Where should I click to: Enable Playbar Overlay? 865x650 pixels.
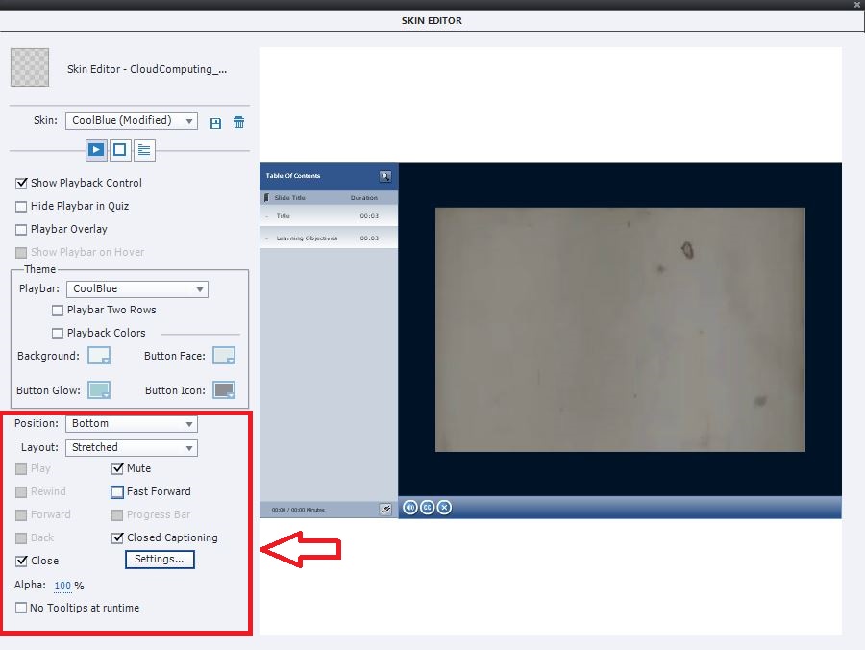tap(20, 229)
